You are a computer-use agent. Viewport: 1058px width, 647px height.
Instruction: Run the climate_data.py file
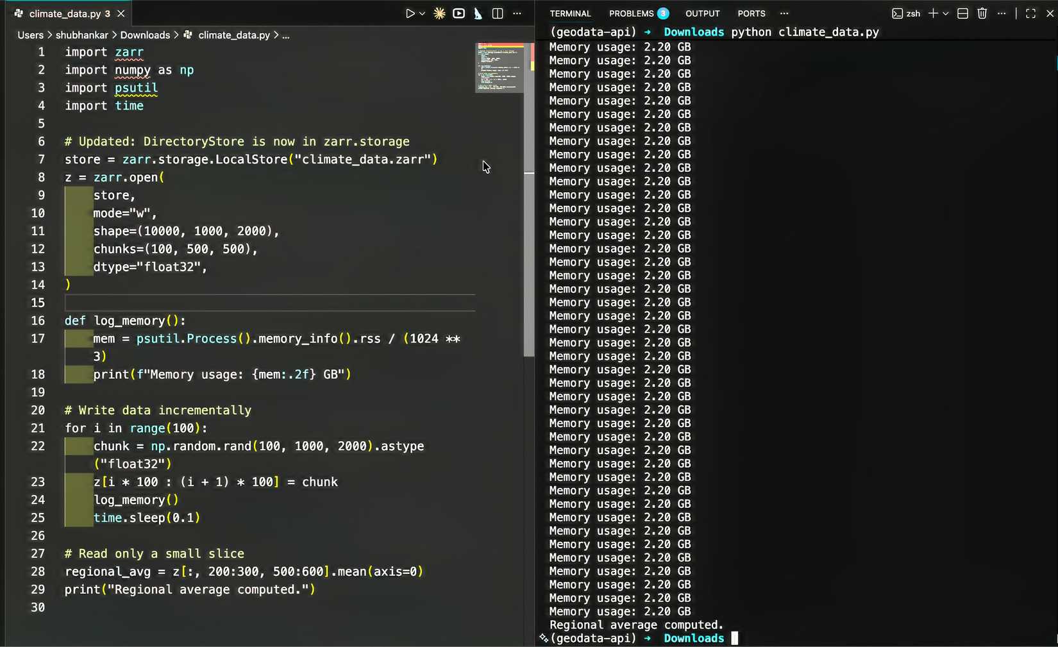pos(410,13)
